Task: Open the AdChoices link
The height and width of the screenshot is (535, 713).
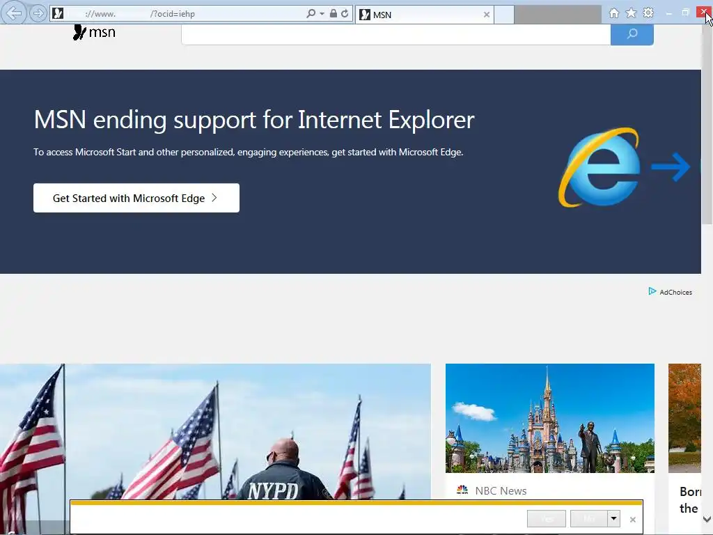Action: click(671, 292)
